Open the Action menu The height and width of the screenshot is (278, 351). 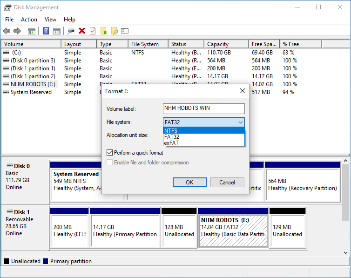coord(29,20)
